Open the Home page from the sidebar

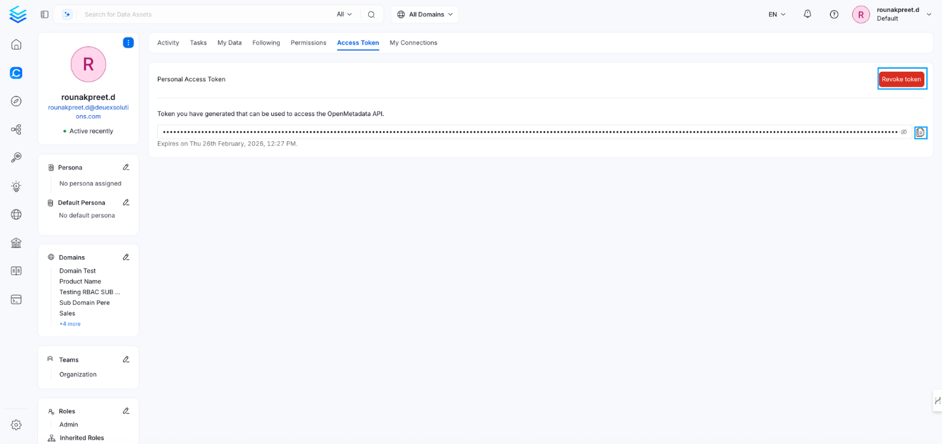(x=16, y=44)
